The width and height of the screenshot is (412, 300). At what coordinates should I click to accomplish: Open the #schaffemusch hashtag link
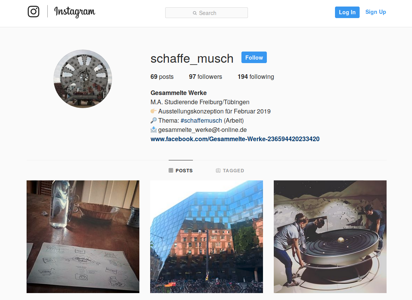click(201, 120)
